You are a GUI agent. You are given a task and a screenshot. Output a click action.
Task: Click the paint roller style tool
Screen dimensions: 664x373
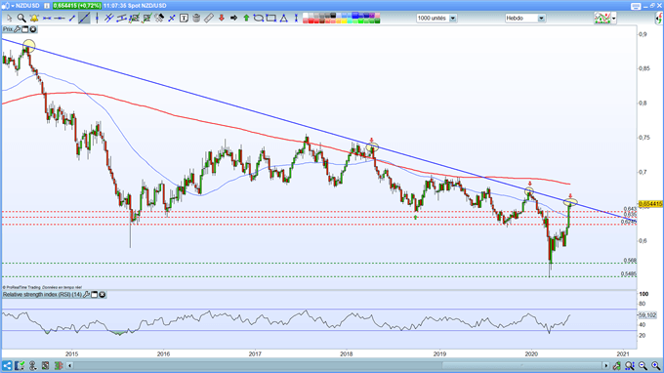coord(159,19)
